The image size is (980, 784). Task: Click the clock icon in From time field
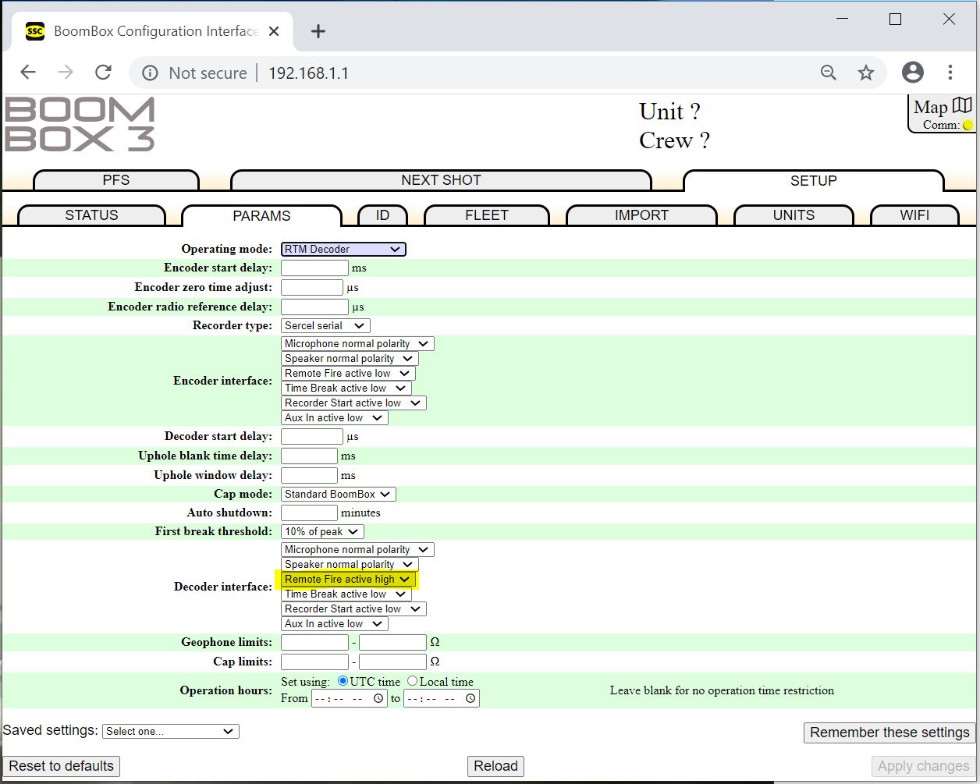point(378,698)
